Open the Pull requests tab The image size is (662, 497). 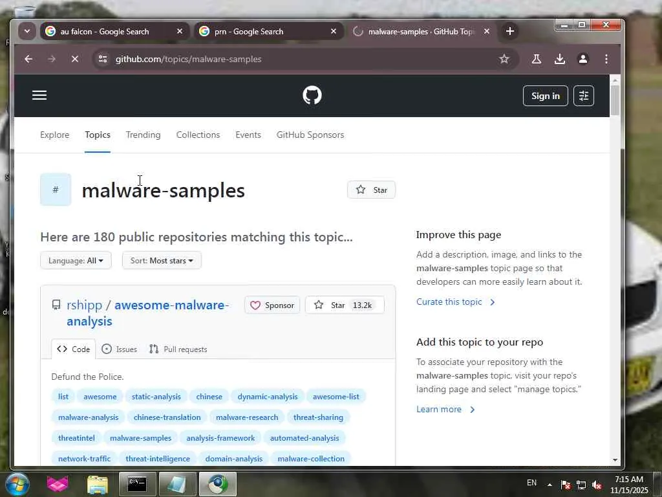click(x=178, y=349)
